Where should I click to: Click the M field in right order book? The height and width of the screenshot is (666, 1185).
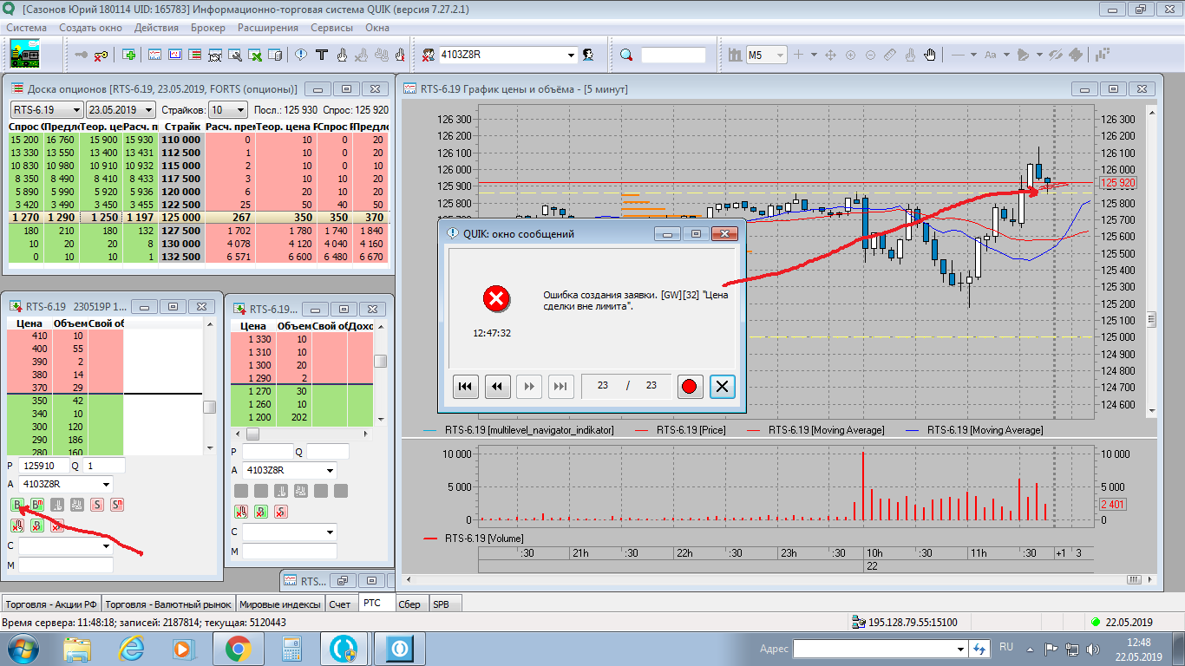[290, 551]
